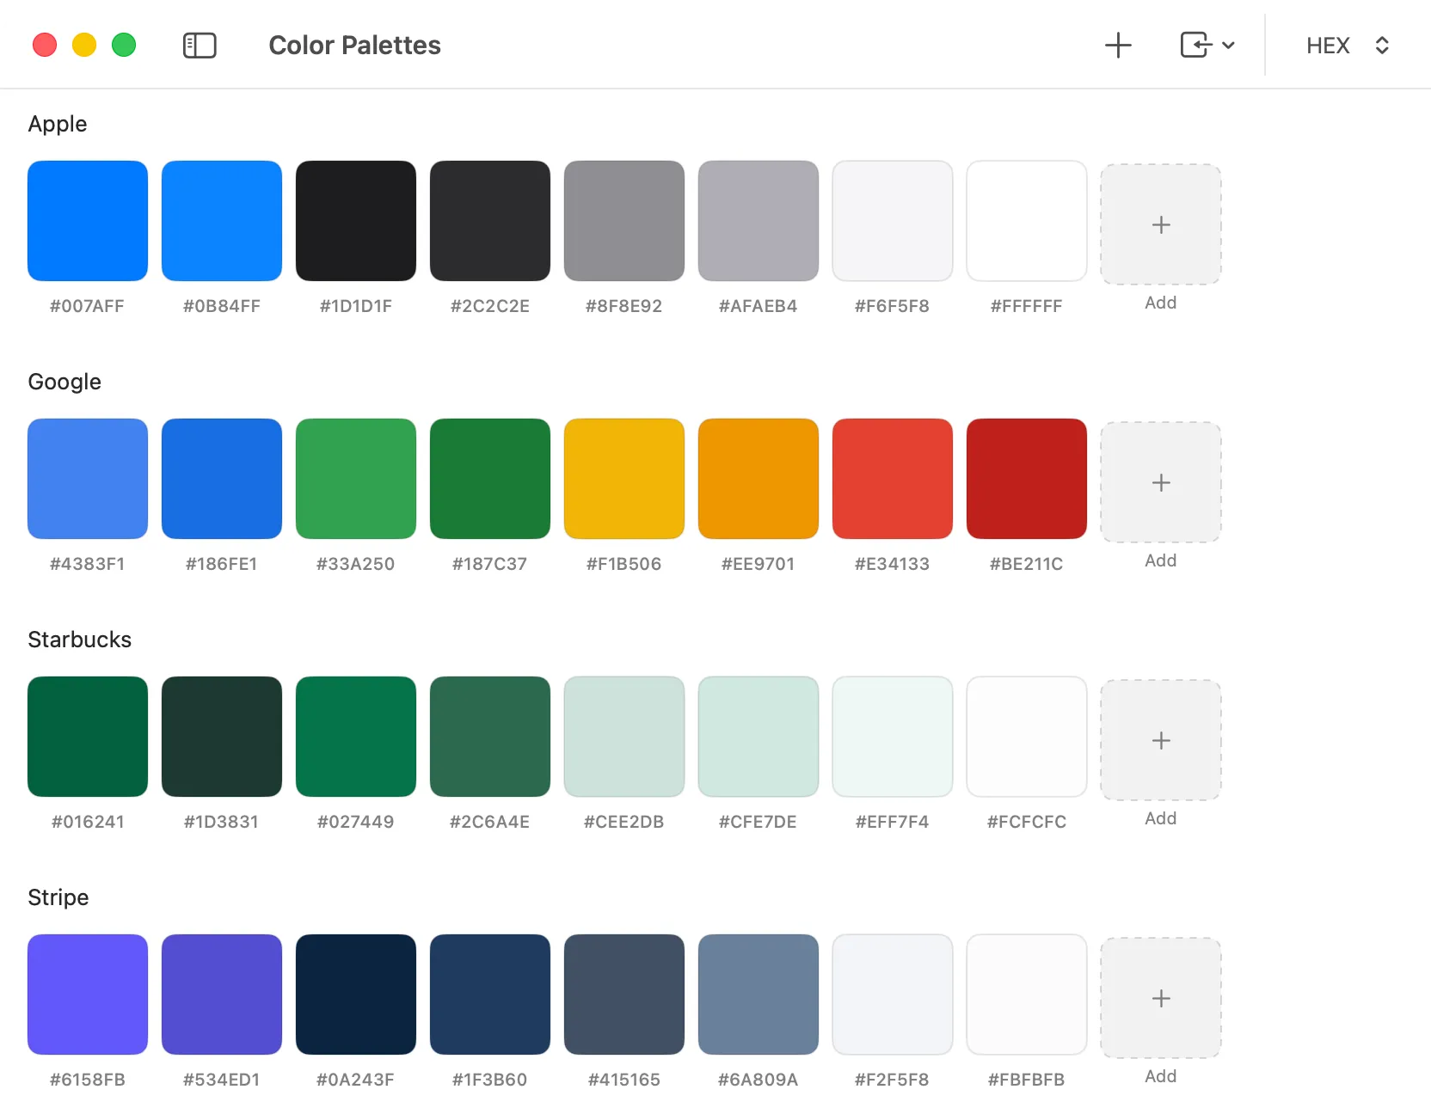Click the #33A250 hex label
Viewport: 1431px width, 1114px height.
click(x=355, y=564)
